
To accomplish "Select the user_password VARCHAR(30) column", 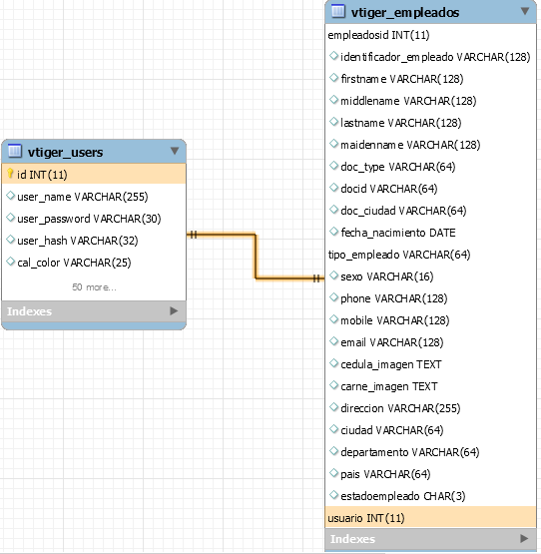I will coord(94,219).
